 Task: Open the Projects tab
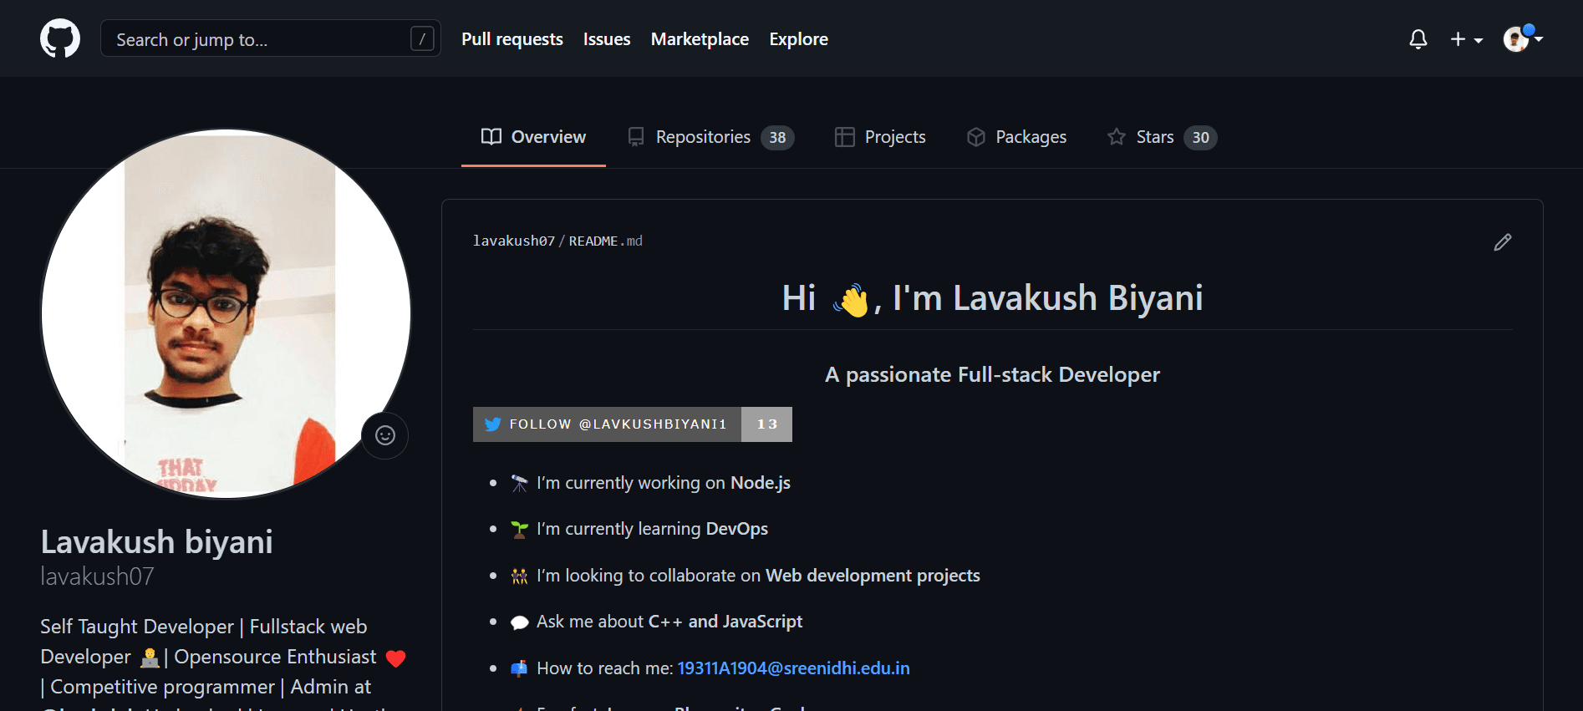click(x=880, y=137)
